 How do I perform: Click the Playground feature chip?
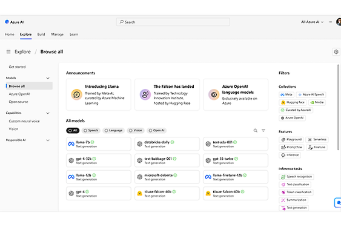click(x=291, y=140)
